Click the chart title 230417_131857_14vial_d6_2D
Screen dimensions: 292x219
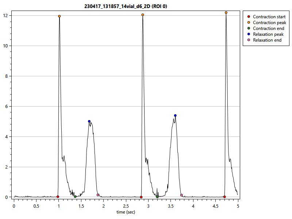tap(126, 7)
